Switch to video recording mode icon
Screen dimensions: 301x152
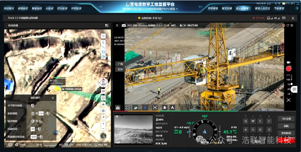point(288,62)
